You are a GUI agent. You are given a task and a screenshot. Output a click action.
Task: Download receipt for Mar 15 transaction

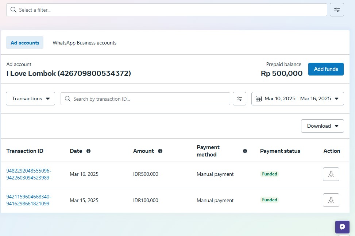coord(331,200)
